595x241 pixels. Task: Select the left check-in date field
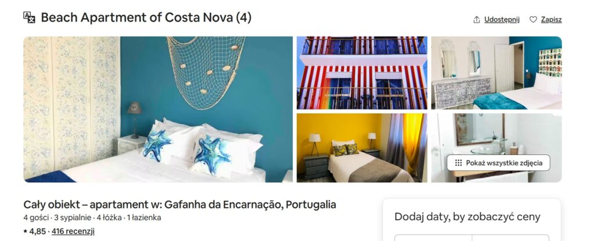click(433, 238)
